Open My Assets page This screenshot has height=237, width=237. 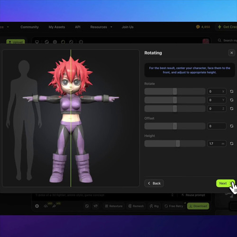tap(57, 27)
